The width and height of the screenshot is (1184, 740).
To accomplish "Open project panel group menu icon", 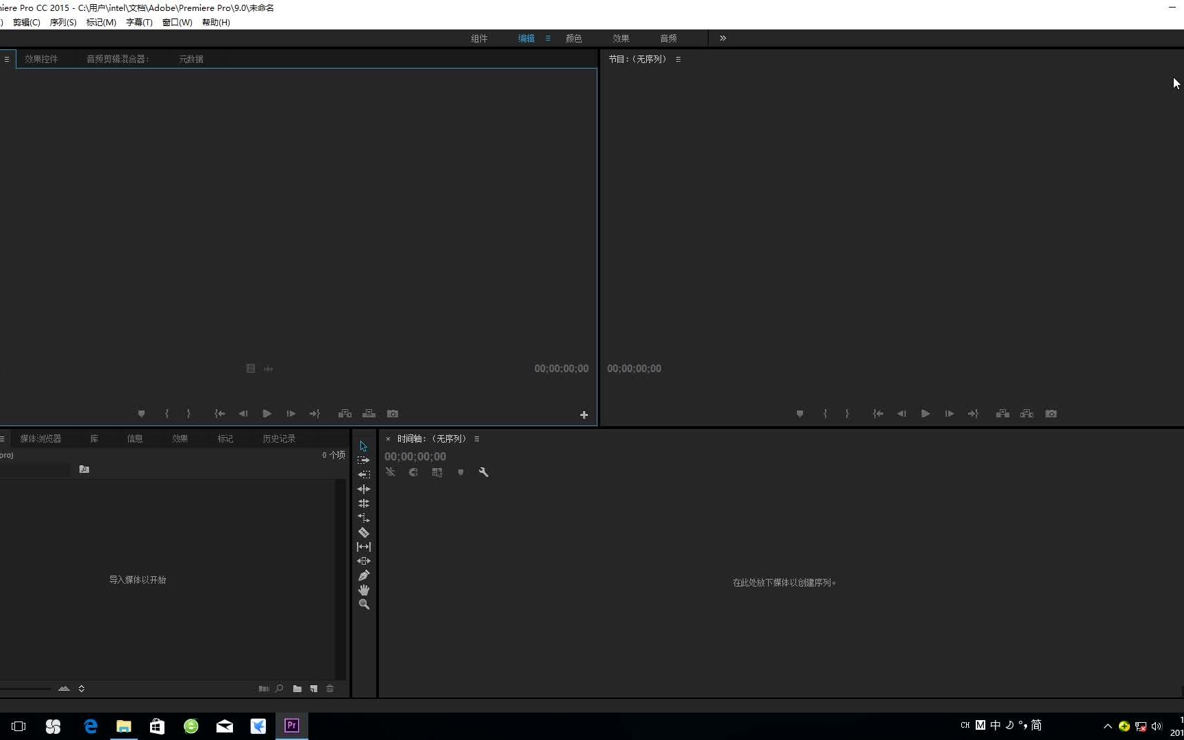I will click(3, 439).
